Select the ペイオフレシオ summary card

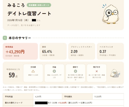[110, 51]
